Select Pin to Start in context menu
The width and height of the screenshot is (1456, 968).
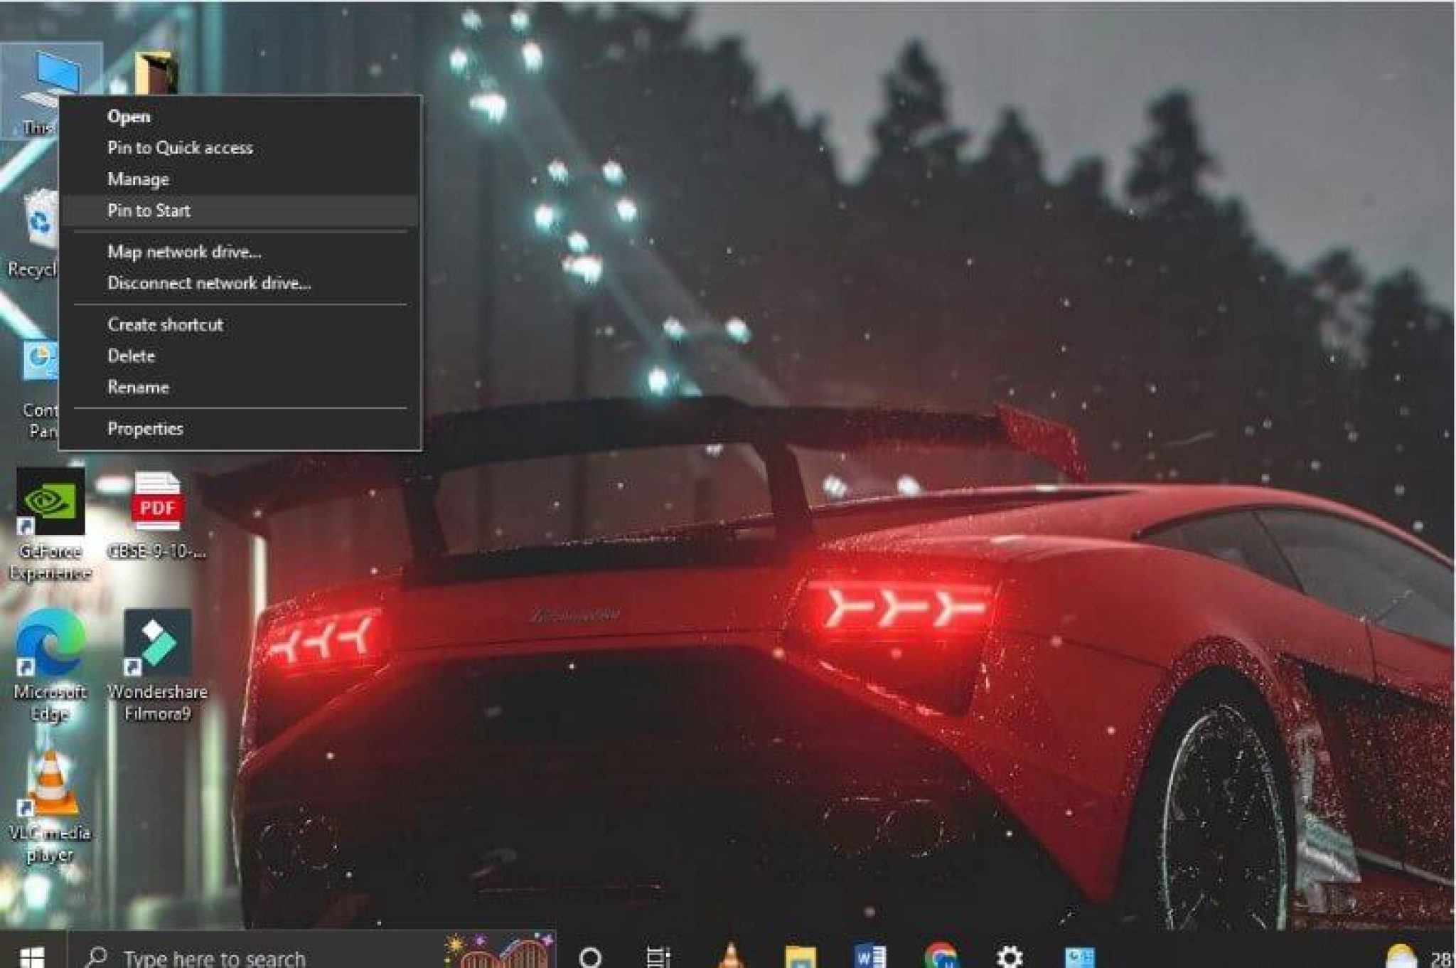tap(149, 210)
